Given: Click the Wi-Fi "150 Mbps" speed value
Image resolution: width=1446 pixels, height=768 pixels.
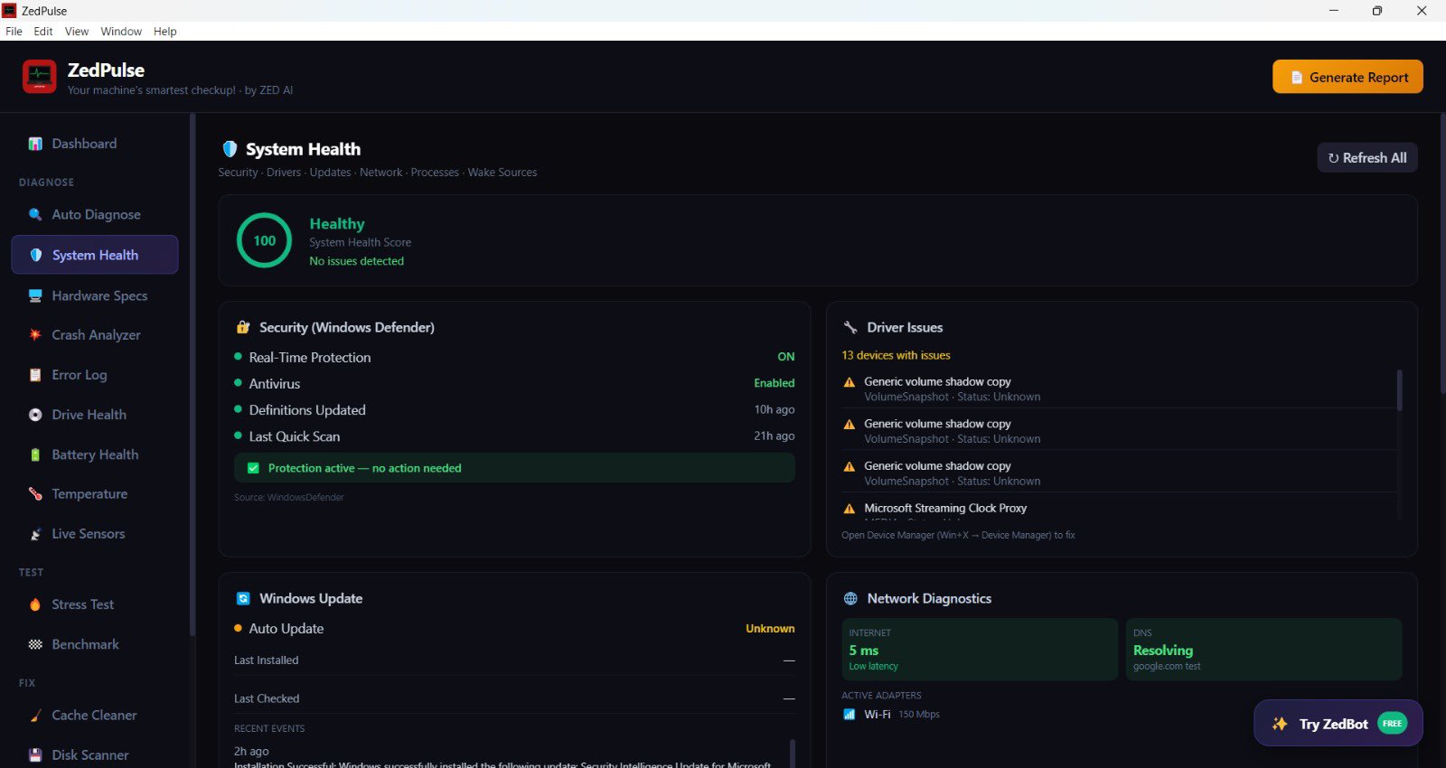Looking at the screenshot, I should [919, 714].
